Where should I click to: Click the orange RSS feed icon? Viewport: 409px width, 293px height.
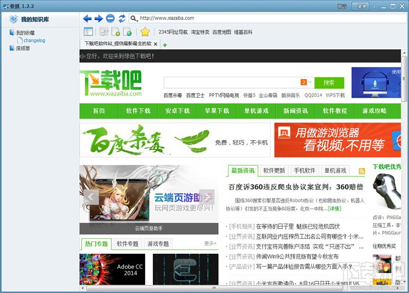coord(362,171)
